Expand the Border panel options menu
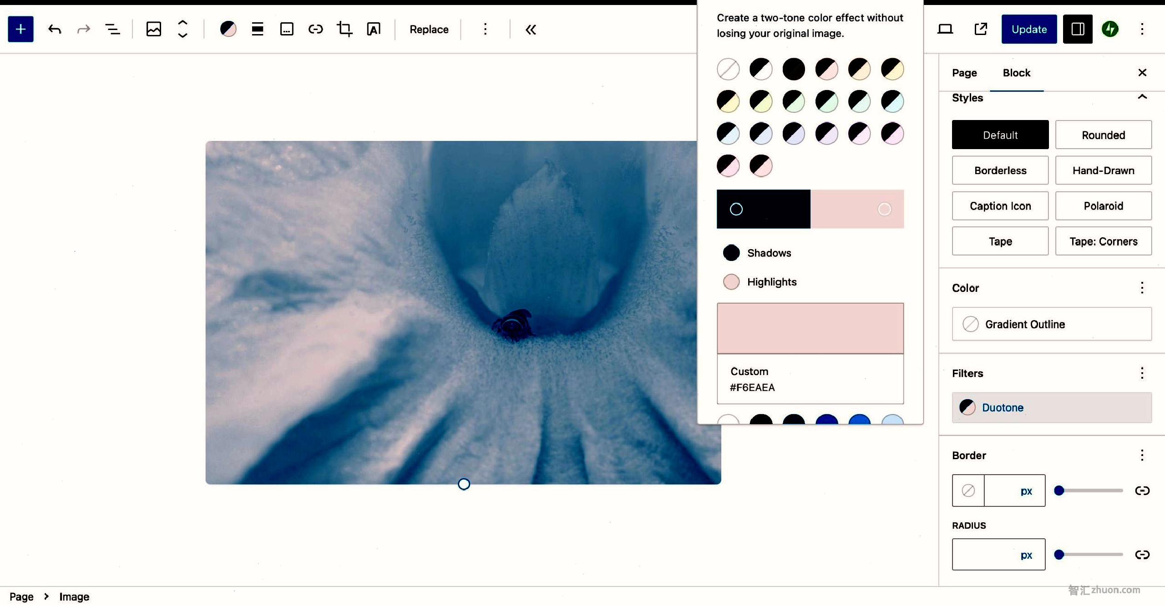This screenshot has height=606, width=1165. click(x=1144, y=455)
